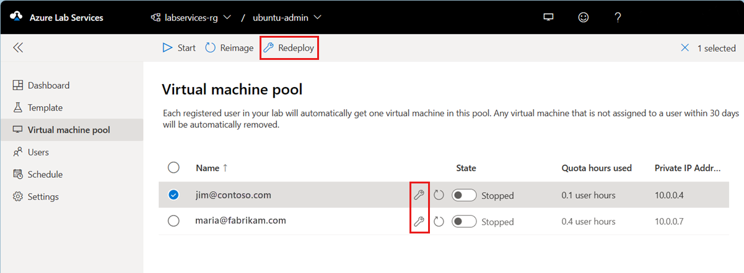This screenshot has height=273, width=744.
Task: Toggle the power switch for jim@contoso.com
Action: [x=464, y=195]
